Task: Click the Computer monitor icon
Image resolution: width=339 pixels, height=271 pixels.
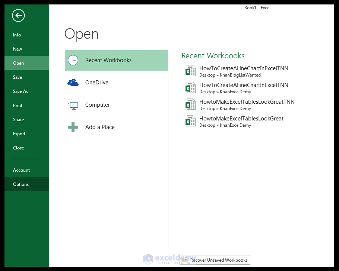Action: tap(73, 105)
